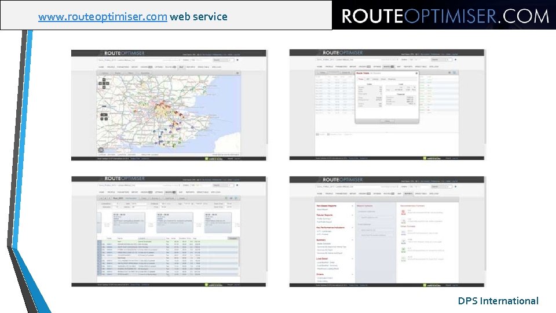Image resolution: width=556 pixels, height=313 pixels.
Task: Pan the map down using the arrow control
Action: (104, 87)
